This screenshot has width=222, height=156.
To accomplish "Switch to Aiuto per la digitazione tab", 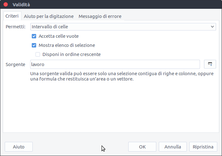I will point(49,16).
